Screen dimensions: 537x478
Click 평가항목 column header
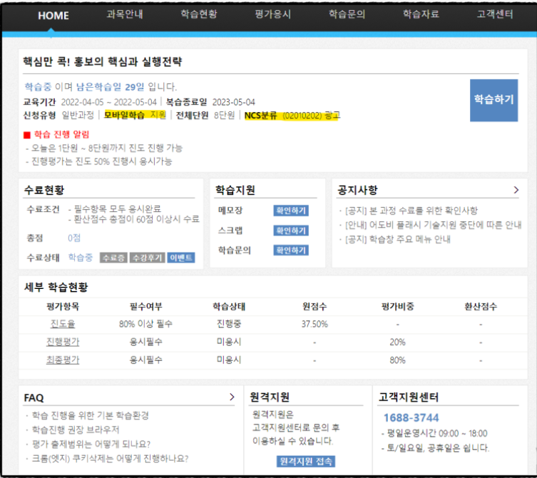click(63, 306)
